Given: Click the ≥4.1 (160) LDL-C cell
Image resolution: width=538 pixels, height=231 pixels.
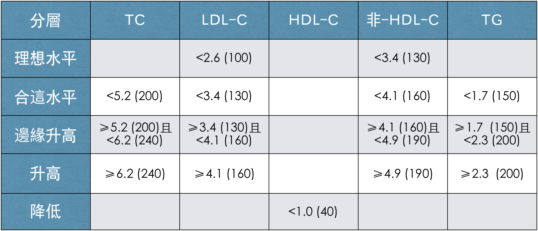Looking at the screenshot, I should pyautogui.click(x=224, y=173).
